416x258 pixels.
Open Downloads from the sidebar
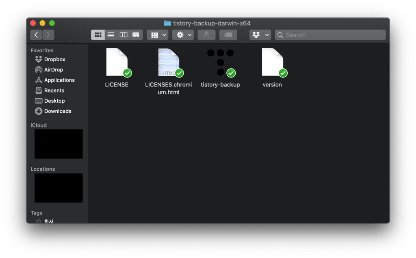58,111
